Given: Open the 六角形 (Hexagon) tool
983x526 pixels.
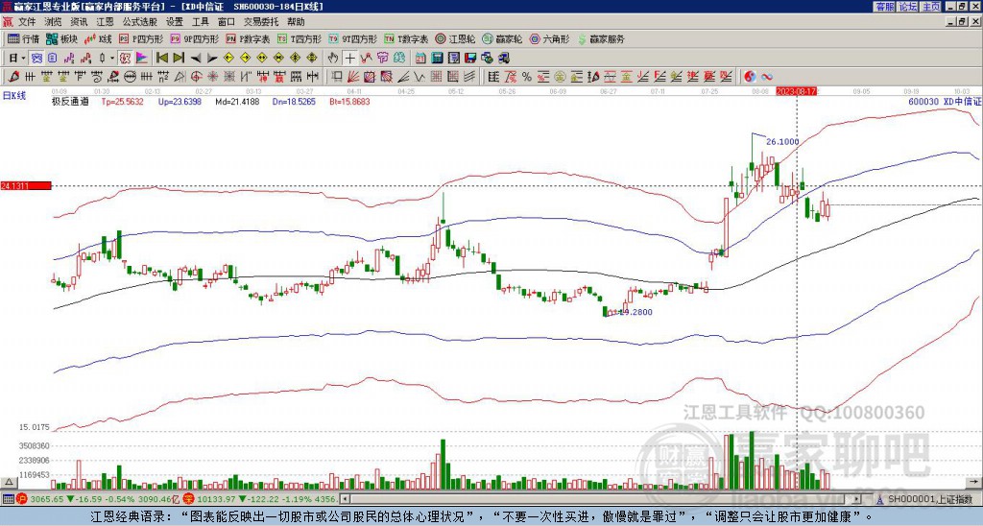Looking at the screenshot, I should point(549,38).
